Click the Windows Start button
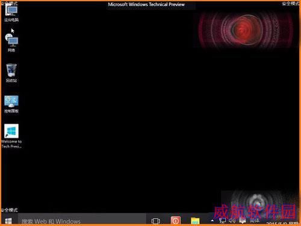 [8, 221]
